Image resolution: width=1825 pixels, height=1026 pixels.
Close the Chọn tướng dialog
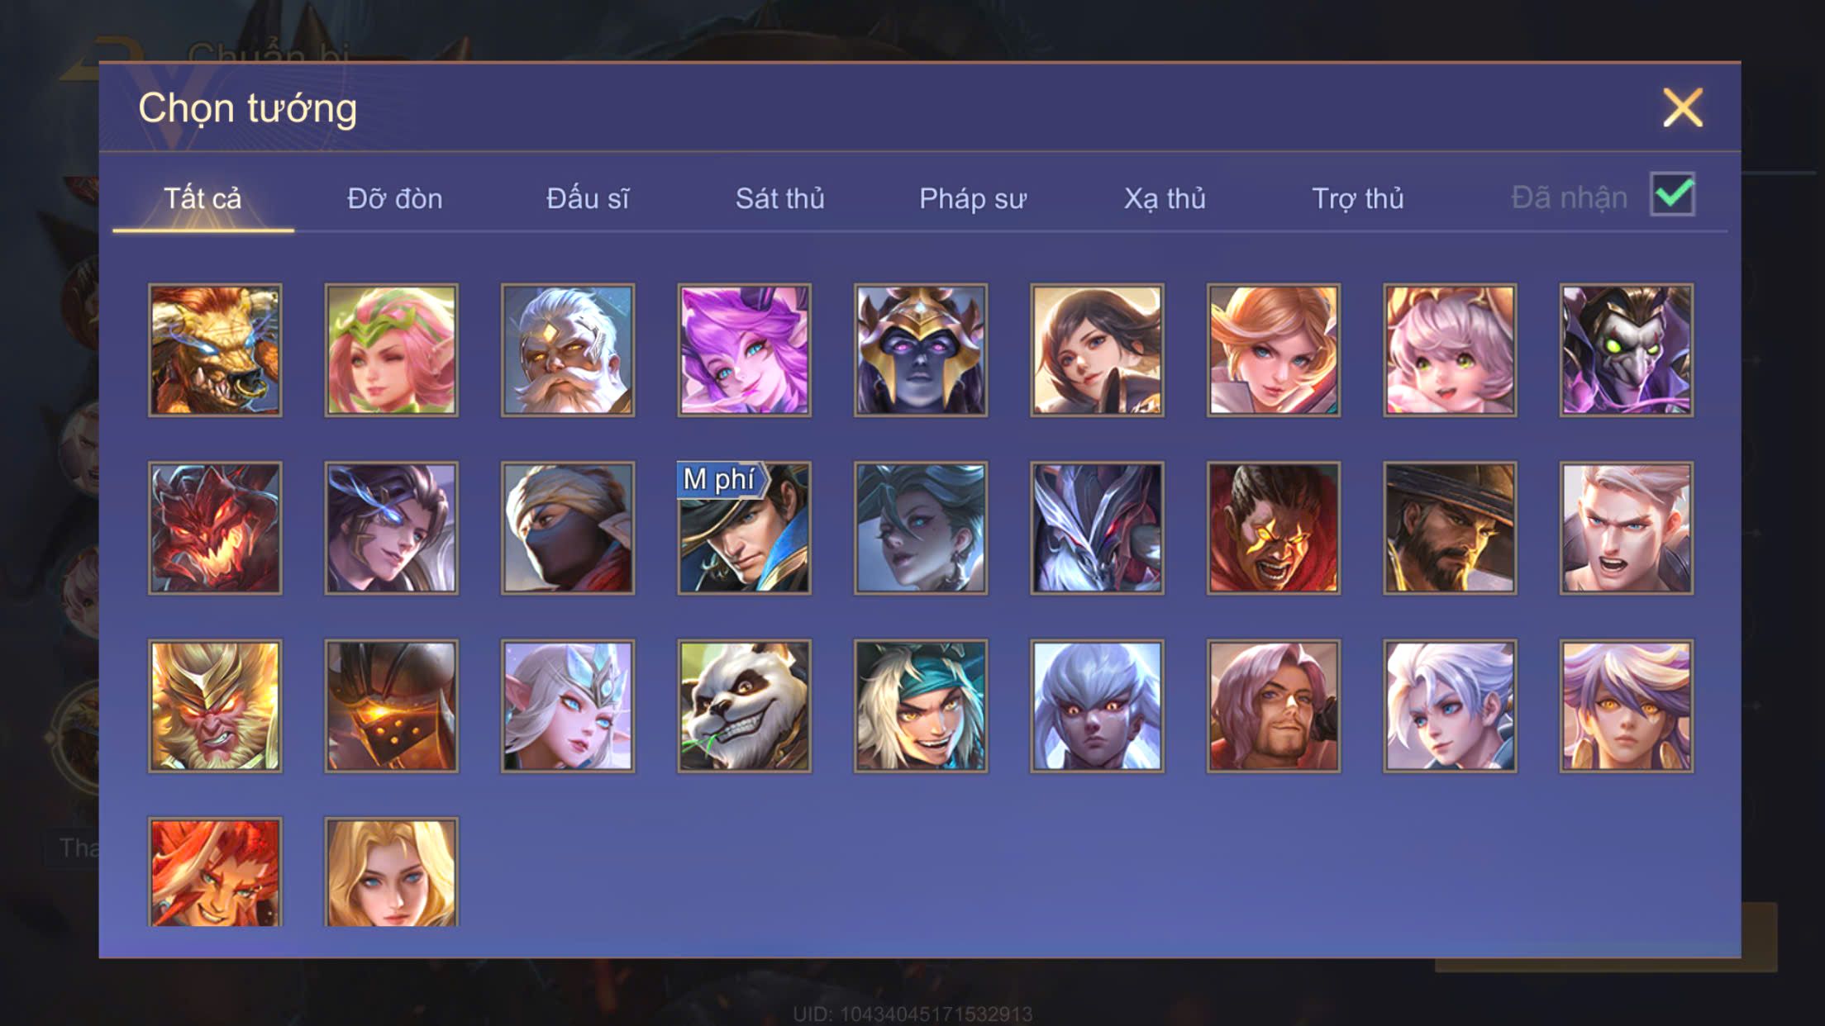1683,107
